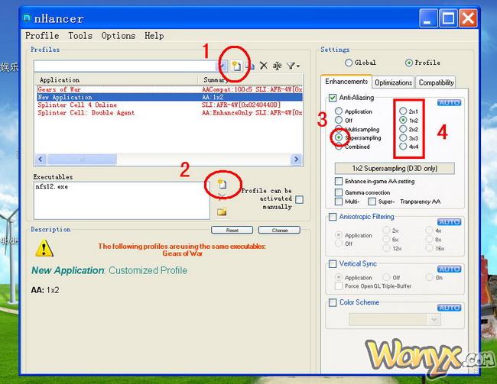This screenshot has width=497, height=384.
Task: Select the Global settings radio button
Action: (349, 63)
